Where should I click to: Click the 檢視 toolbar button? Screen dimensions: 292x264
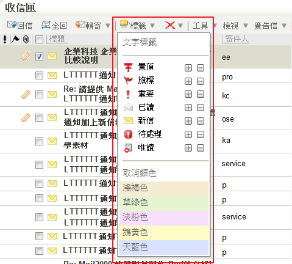coord(230,26)
